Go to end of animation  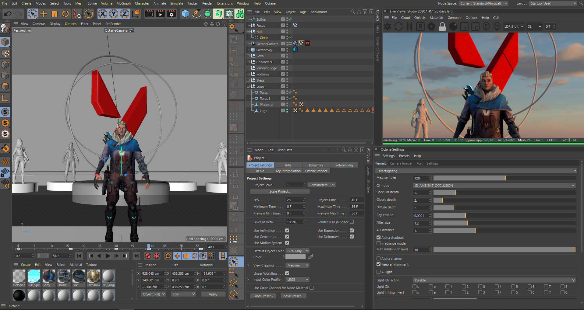click(136, 256)
